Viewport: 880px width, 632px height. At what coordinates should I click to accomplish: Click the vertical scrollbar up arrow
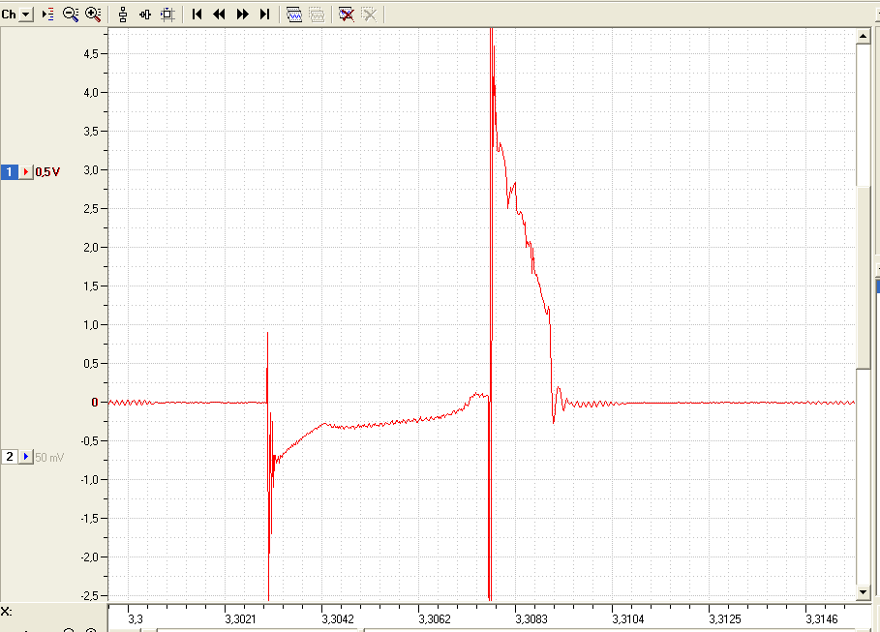pyautogui.click(x=864, y=36)
